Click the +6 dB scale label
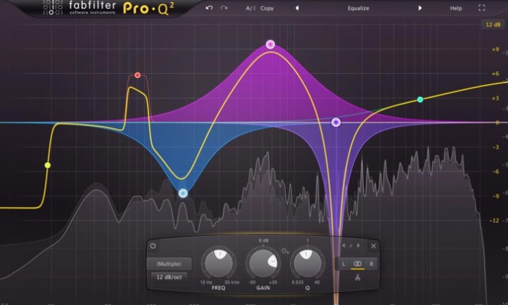508x305 pixels. pos(496,74)
